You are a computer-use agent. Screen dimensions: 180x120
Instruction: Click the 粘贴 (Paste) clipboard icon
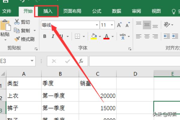tap(5, 25)
